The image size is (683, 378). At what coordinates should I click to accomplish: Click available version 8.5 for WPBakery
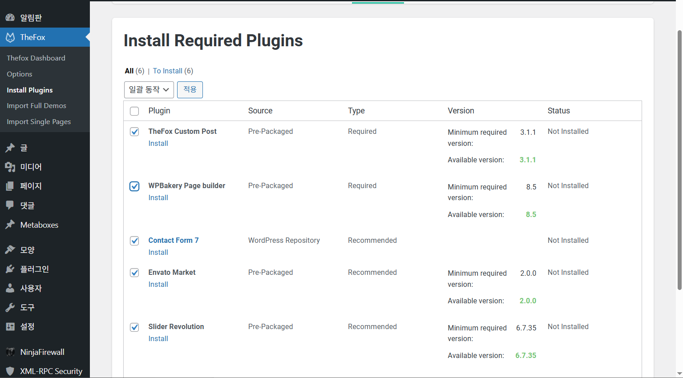(x=531, y=214)
